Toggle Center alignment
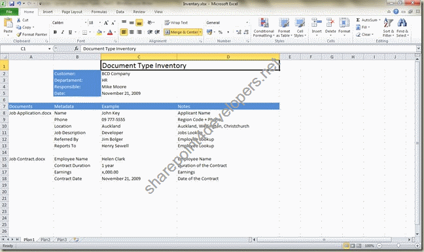The image size is (424, 252). pyautogui.click(x=132, y=32)
